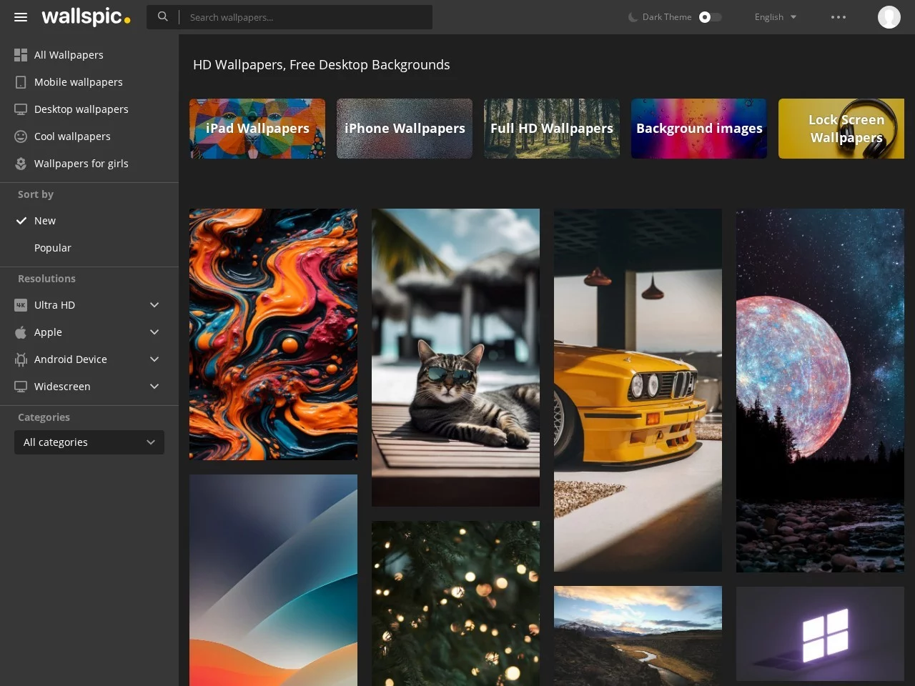Go to All Wallpapers in sidebar
Screen dimensions: 915x686
point(69,55)
